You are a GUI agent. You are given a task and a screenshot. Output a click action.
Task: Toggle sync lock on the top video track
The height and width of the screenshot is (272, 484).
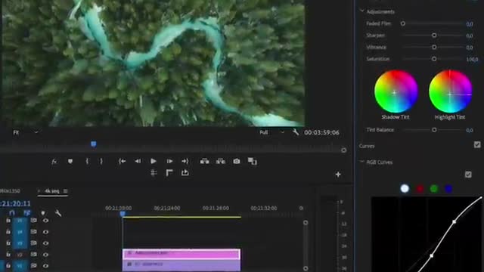33,221
